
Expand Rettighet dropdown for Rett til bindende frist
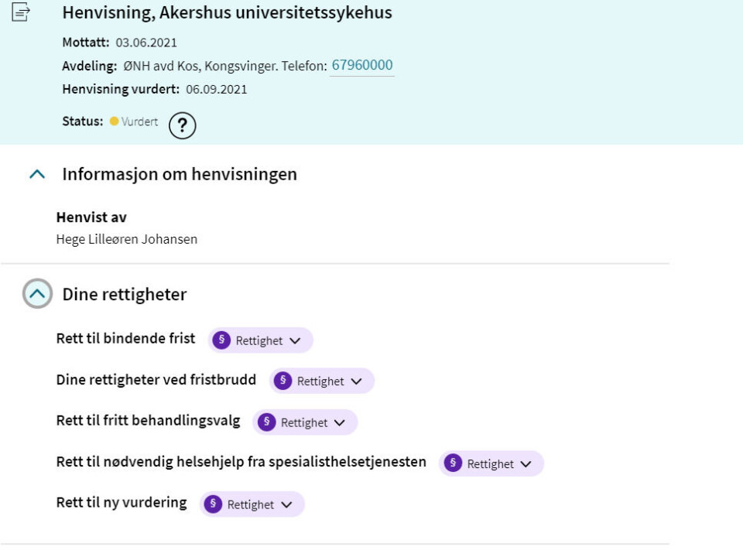point(260,340)
